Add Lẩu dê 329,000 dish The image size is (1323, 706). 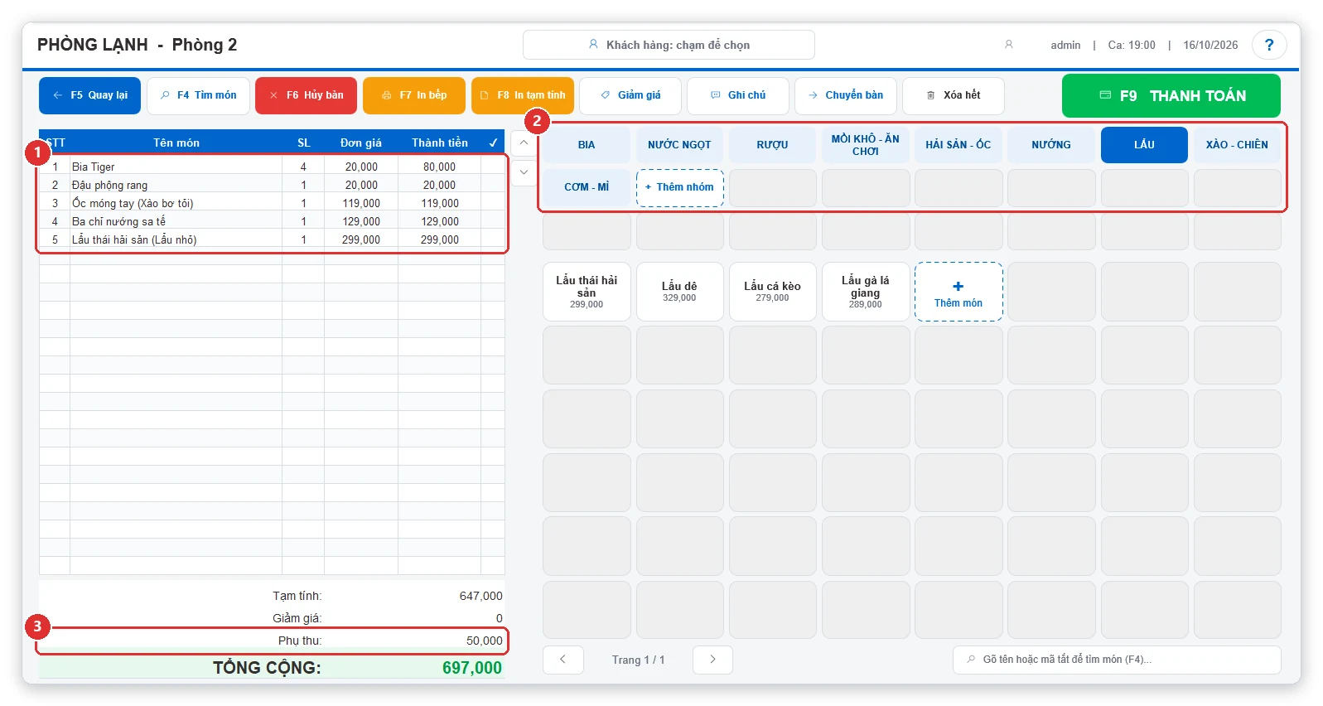click(679, 292)
